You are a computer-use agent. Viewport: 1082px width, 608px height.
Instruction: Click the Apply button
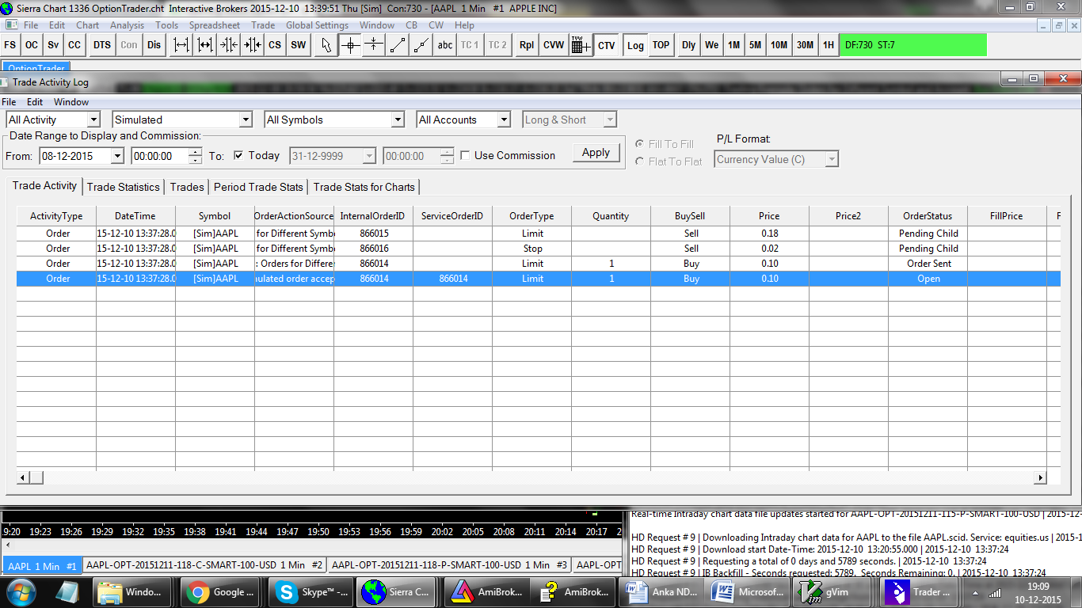[x=596, y=153]
